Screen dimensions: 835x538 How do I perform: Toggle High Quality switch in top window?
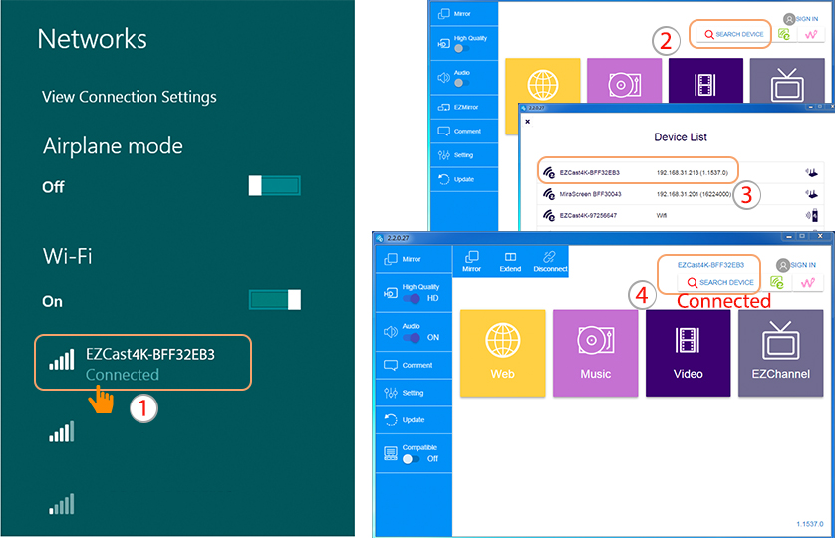460,49
